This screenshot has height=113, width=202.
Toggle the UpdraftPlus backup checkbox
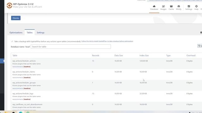(x=12, y=41)
